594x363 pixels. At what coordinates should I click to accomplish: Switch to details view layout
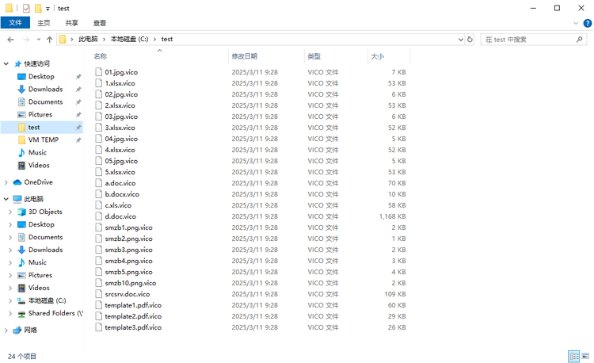pyautogui.click(x=573, y=356)
